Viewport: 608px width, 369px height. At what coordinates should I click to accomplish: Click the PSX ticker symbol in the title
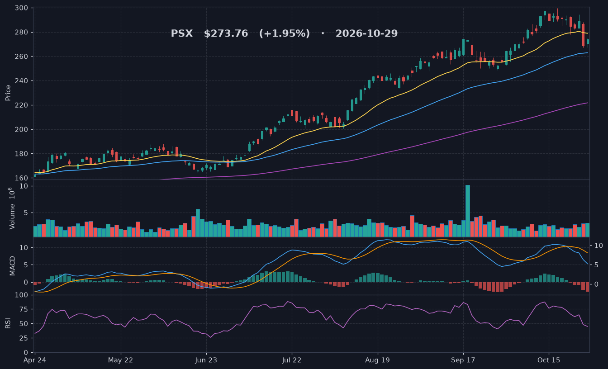(x=182, y=34)
